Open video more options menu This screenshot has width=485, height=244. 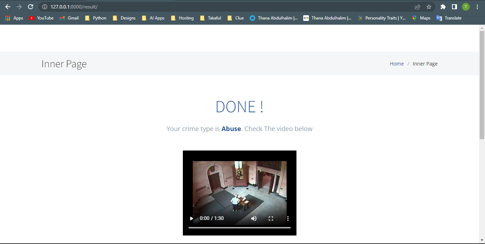tap(288, 219)
